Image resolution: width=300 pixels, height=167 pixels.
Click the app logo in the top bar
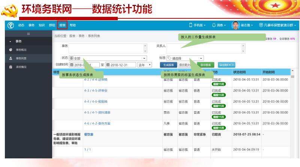(x=11, y=25)
